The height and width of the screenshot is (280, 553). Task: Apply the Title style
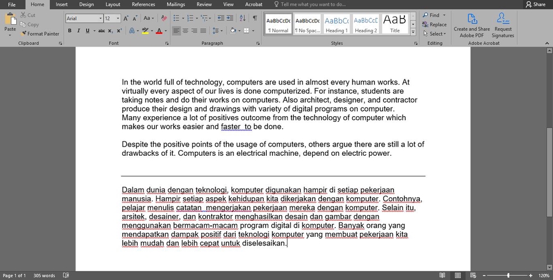tap(395, 24)
